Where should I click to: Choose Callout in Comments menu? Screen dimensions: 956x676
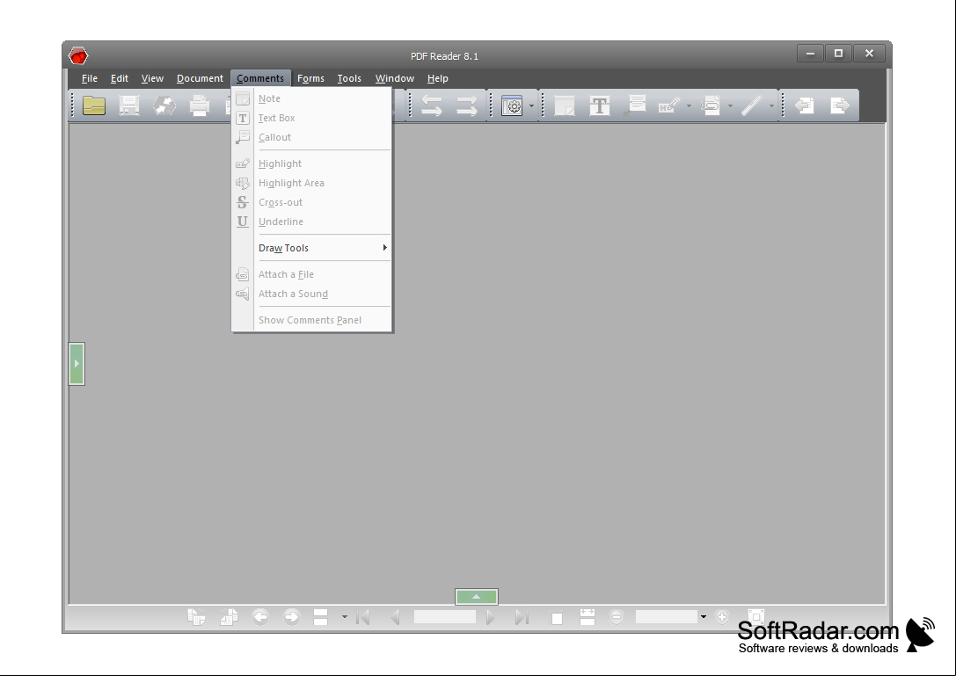(x=311, y=137)
